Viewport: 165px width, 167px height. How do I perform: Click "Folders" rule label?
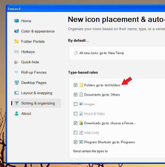pos(90,85)
